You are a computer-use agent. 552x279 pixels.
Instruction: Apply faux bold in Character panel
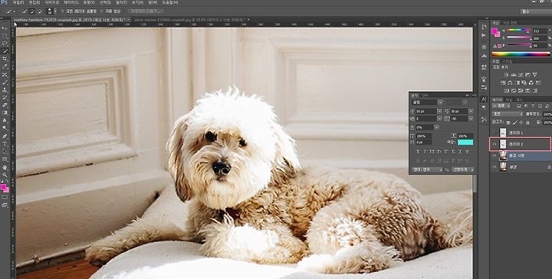[x=418, y=151]
